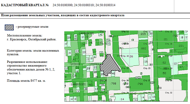Click grid label 'Стр. 12'
Viewport: 190px width, 104px height.
point(169,32)
